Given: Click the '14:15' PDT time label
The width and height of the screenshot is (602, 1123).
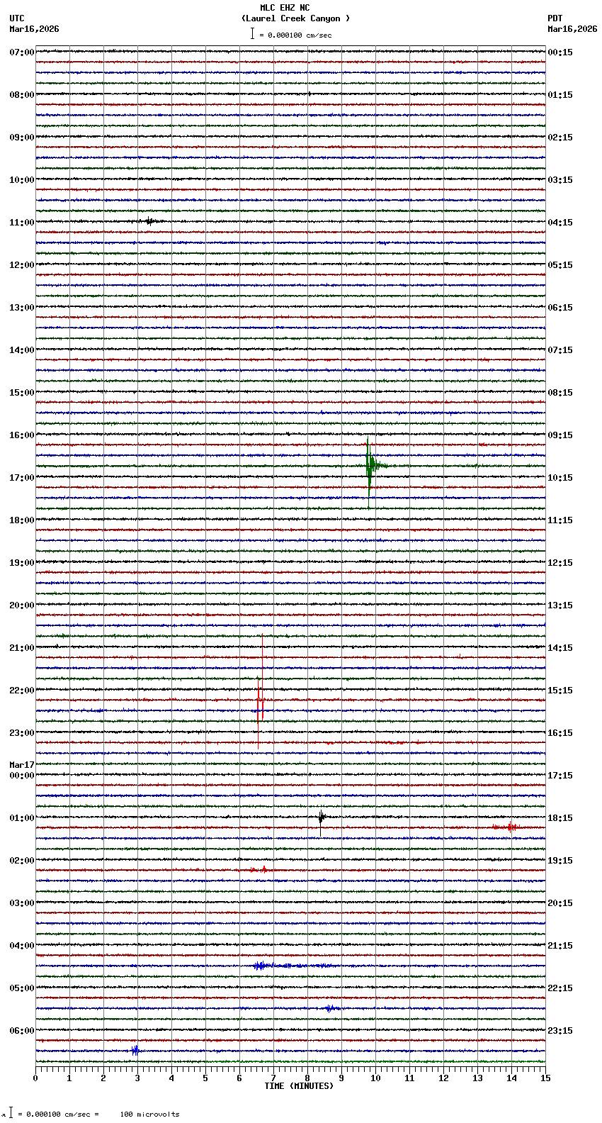Looking at the screenshot, I should click(x=560, y=648).
